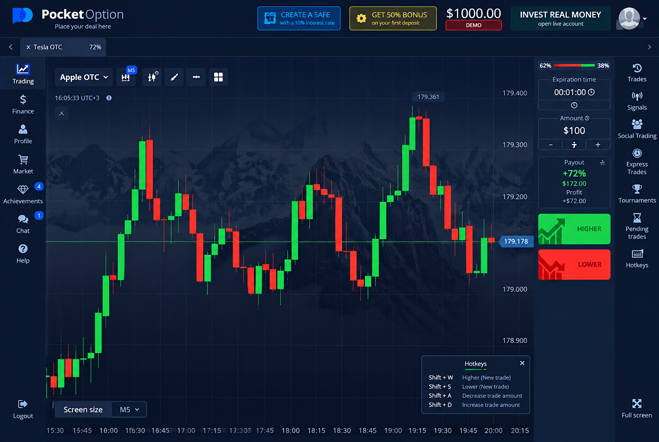
Task: Close the Hotkeys popup
Action: coord(522,363)
